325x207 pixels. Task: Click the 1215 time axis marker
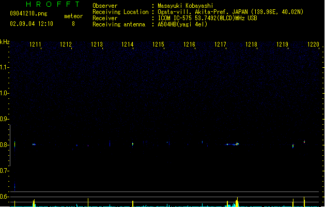[x=158, y=45]
